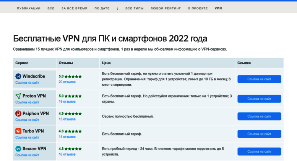Click the Turbo VPN service name
Screen dimensions: 297x161
coord(33,131)
